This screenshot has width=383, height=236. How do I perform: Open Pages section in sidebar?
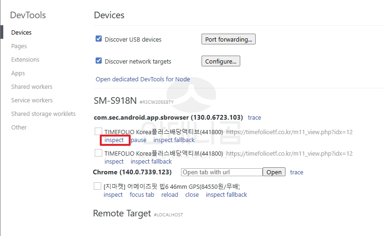19,46
